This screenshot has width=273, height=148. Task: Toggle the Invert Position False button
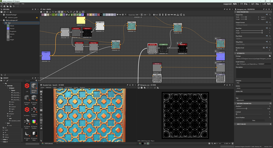[x=254, y=120]
